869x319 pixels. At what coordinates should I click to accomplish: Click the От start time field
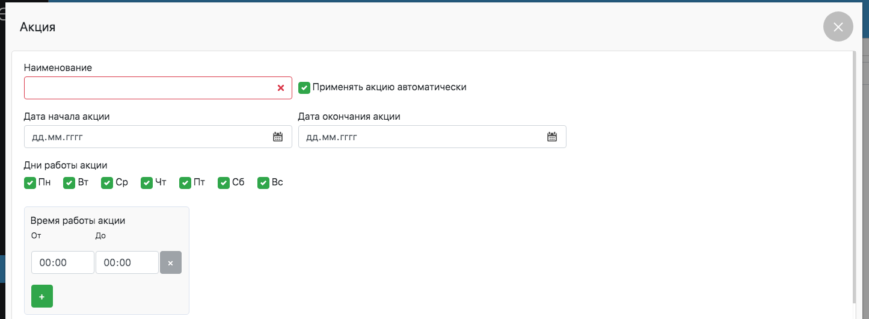click(63, 262)
